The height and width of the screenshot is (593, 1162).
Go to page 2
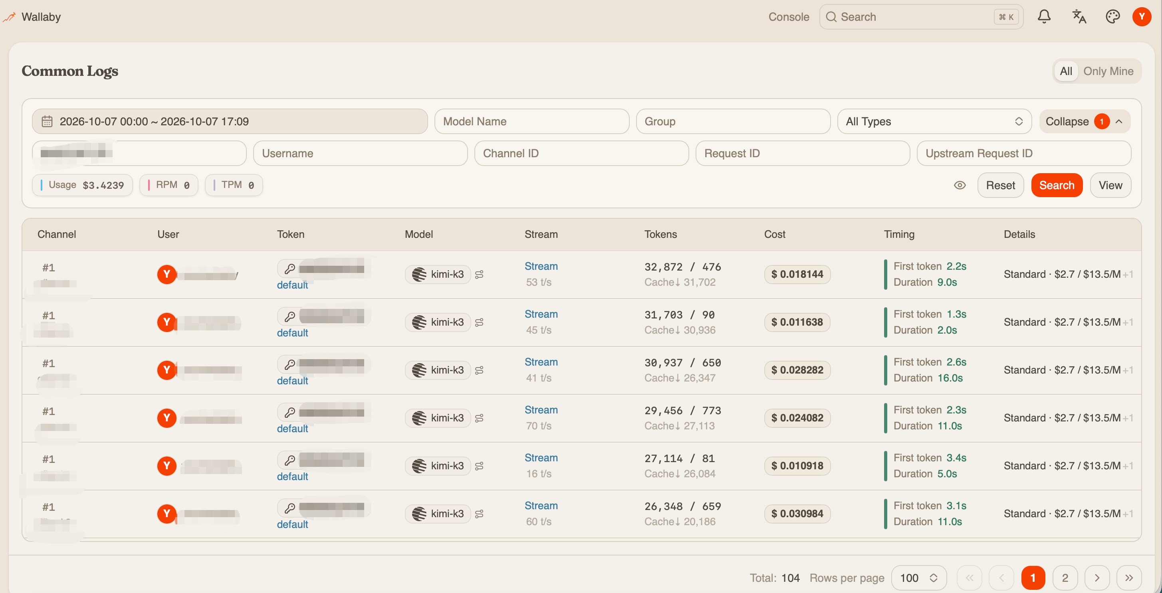coord(1065,578)
